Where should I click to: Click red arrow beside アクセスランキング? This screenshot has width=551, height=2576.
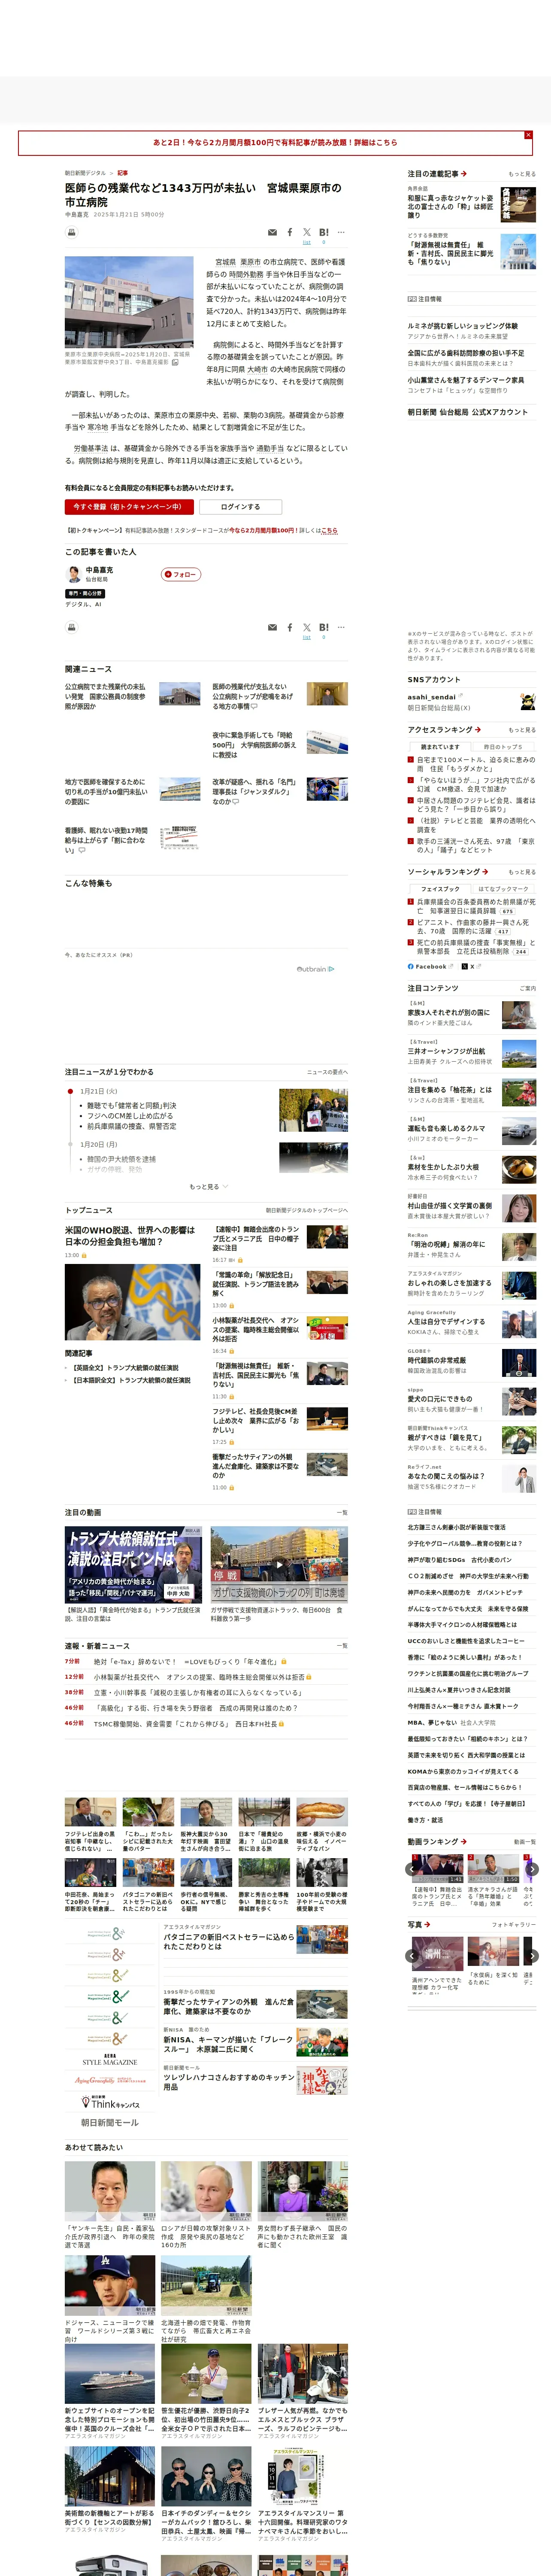[x=478, y=730]
